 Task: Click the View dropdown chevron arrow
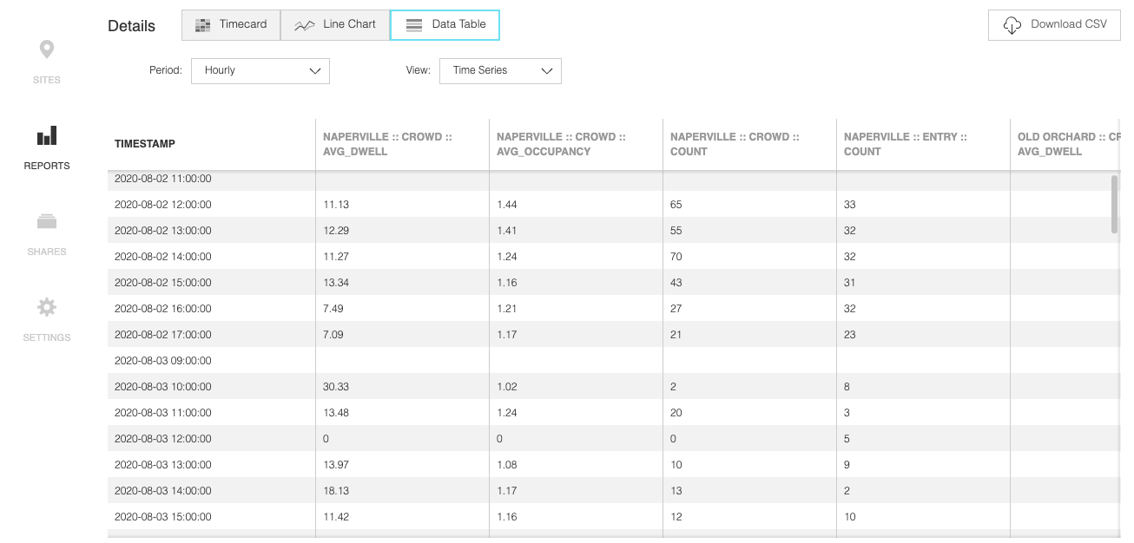point(547,71)
